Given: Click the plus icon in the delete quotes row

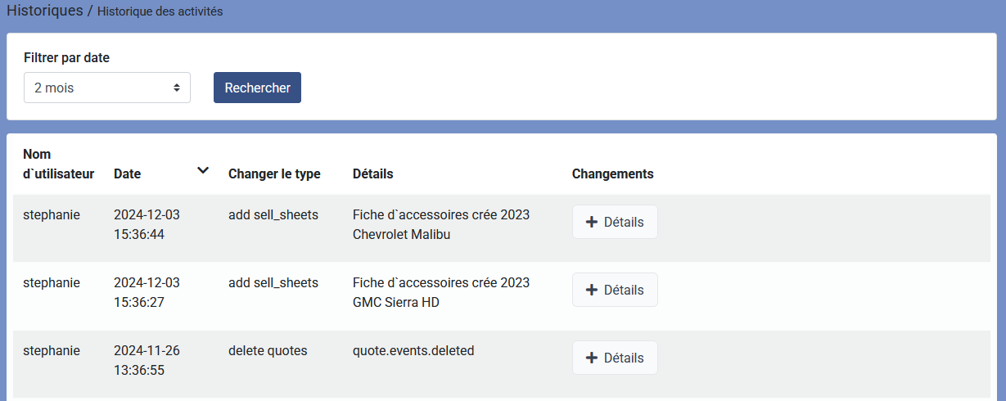Looking at the screenshot, I should coord(593,358).
